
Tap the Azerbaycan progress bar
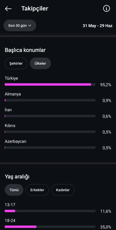(x=50, y=147)
